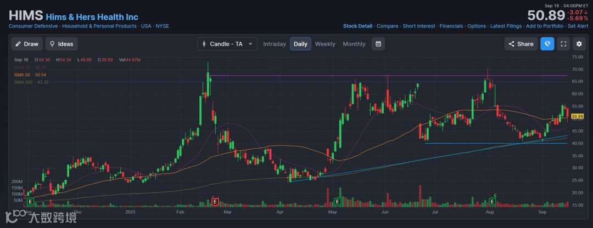Click the O54.30 open price readout

pyautogui.click(x=42, y=60)
